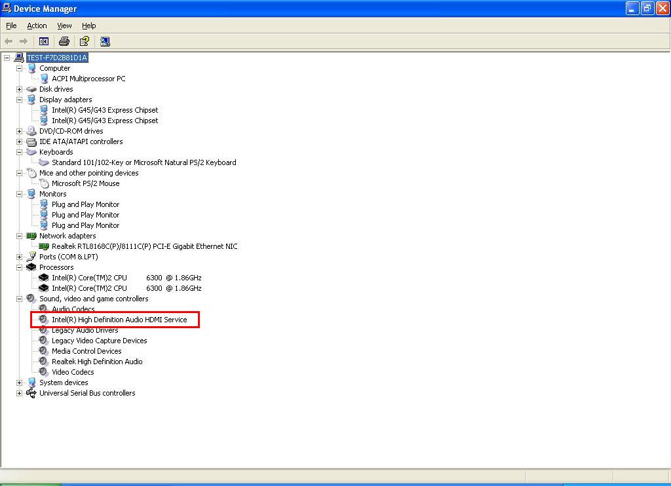Click the Universal Serial Bus controllers icon
This screenshot has height=486, width=671.
pos(31,393)
